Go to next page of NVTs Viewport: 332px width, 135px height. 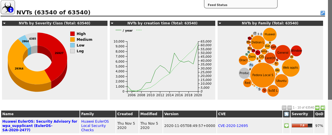tap(317, 107)
